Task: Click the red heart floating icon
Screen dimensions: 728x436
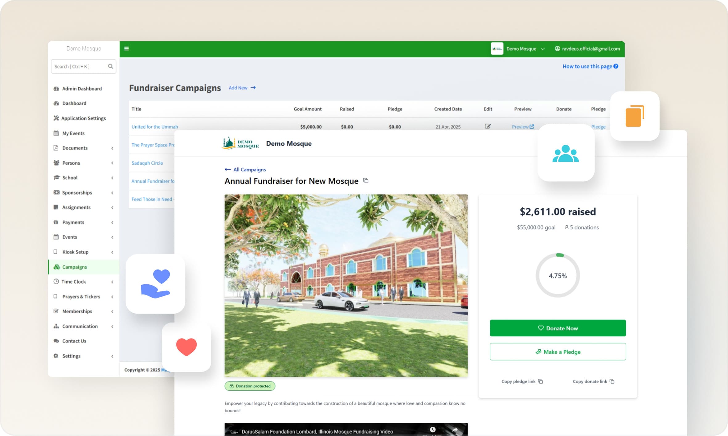Action: pyautogui.click(x=186, y=347)
